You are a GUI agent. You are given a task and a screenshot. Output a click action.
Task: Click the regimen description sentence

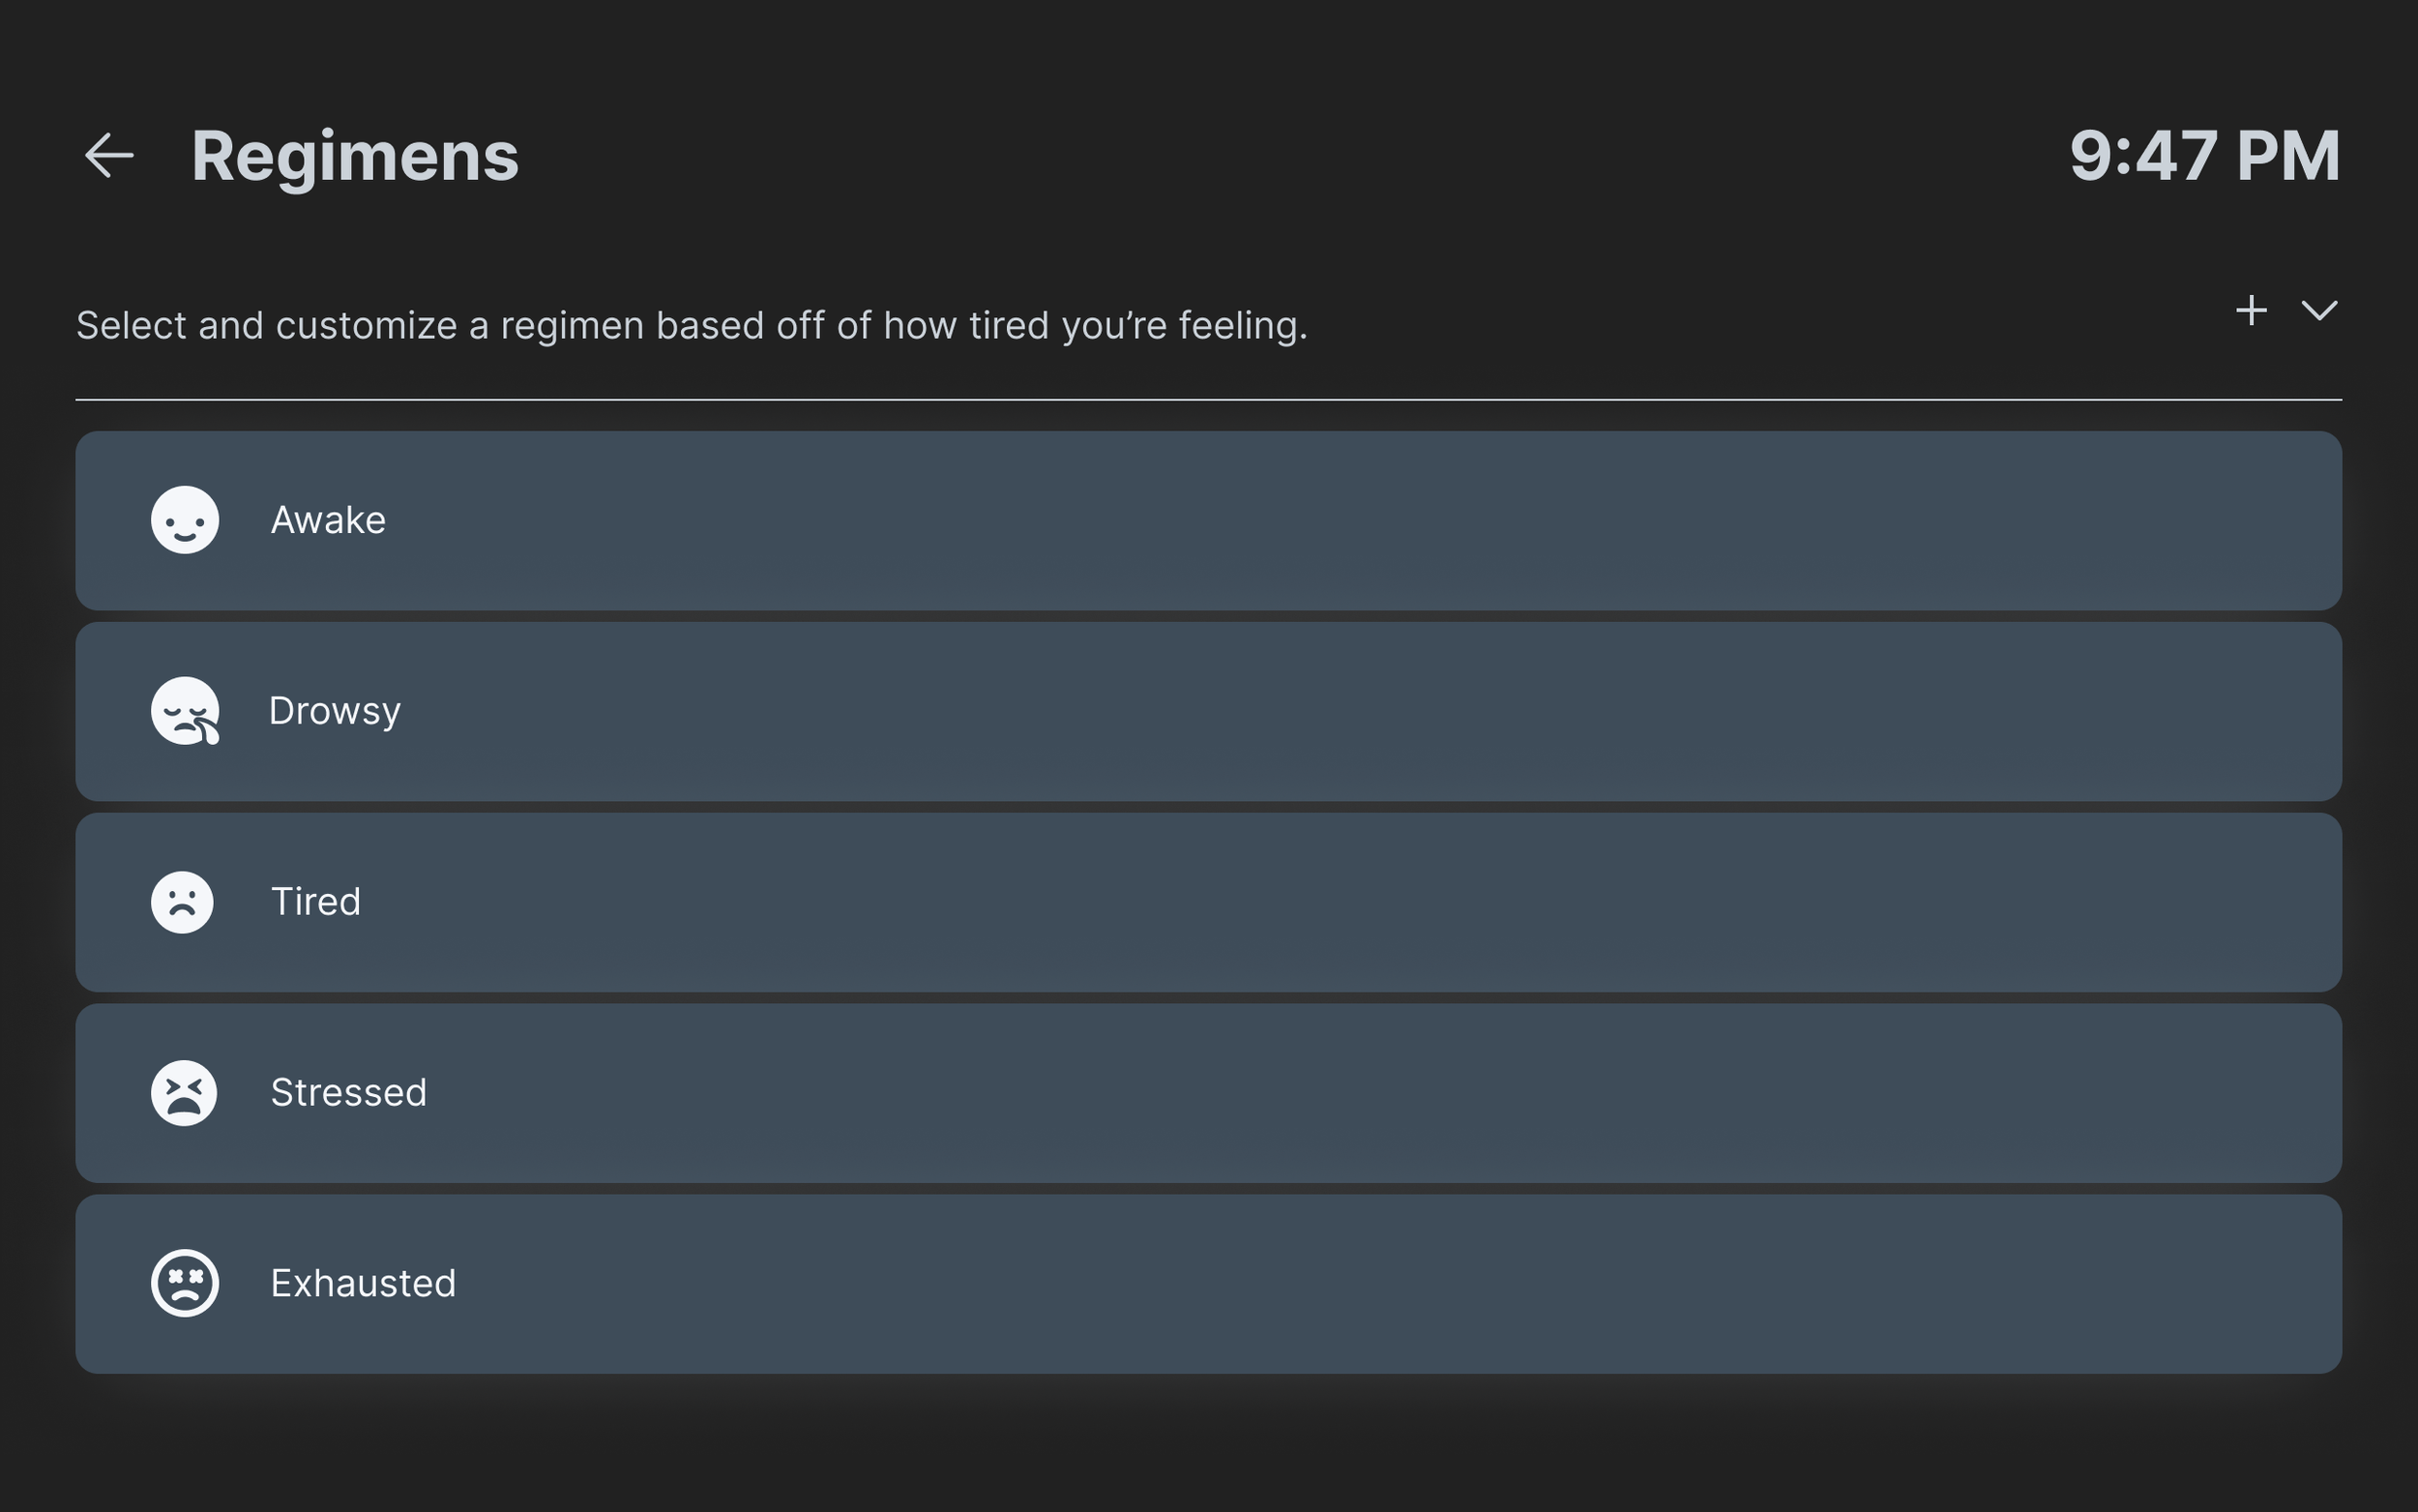(x=692, y=326)
